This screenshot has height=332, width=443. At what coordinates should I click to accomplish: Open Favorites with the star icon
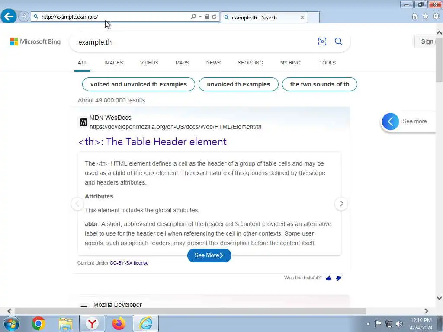pyautogui.click(x=425, y=16)
